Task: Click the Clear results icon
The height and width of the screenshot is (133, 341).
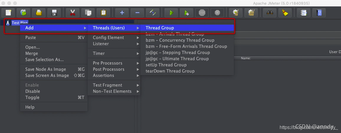Action: click(x=236, y=13)
